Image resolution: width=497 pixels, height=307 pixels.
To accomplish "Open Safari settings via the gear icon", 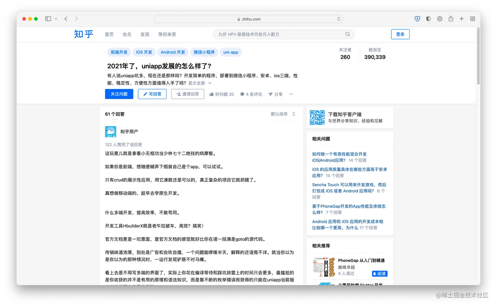I will click(439, 19).
